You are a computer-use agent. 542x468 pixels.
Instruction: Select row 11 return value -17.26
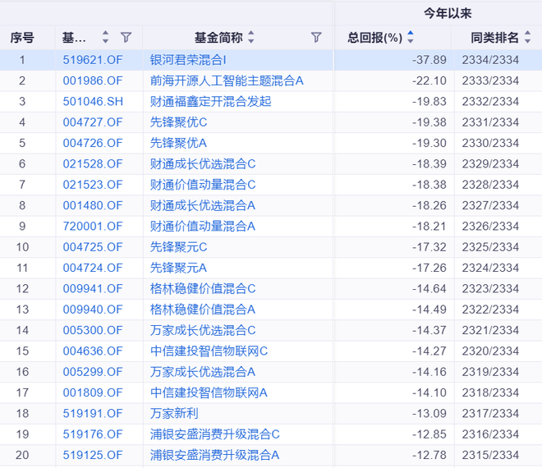[x=430, y=268]
